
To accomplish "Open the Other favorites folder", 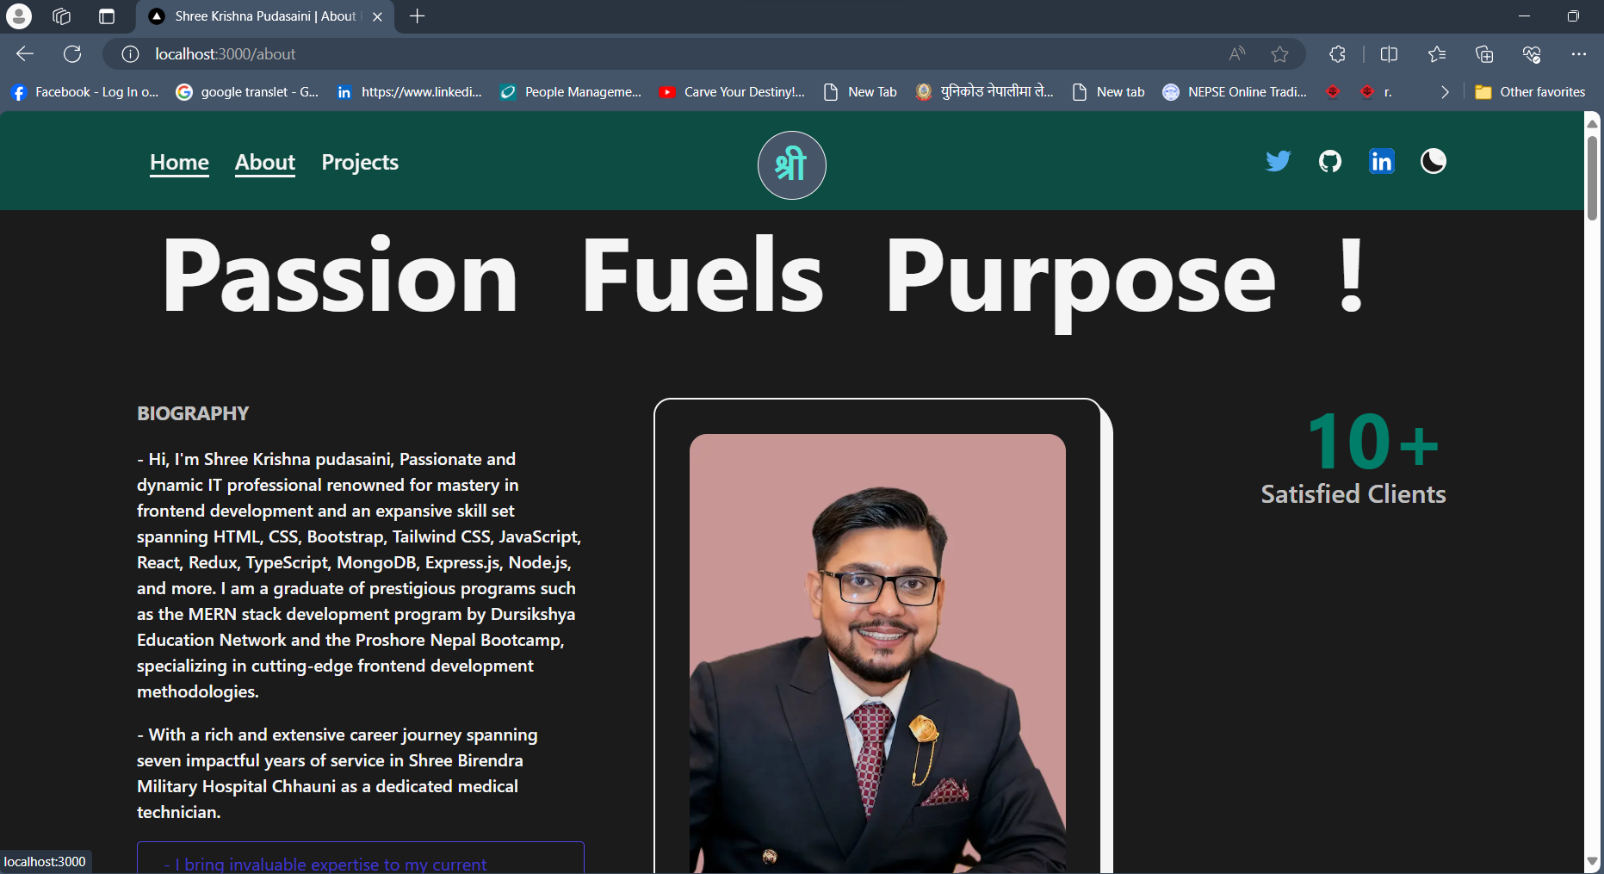I will 1530,92.
